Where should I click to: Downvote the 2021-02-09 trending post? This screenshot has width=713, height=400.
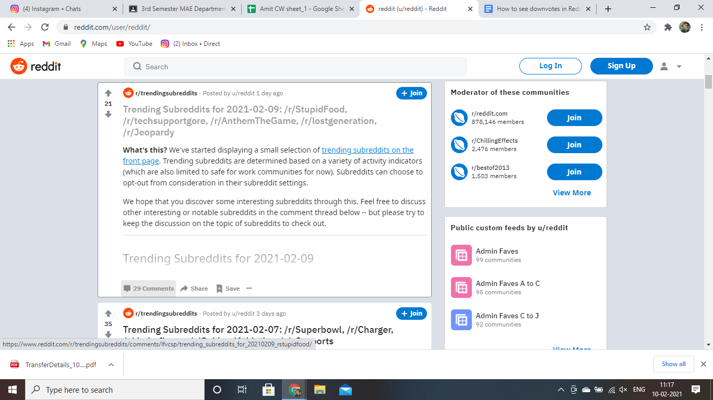click(x=108, y=114)
